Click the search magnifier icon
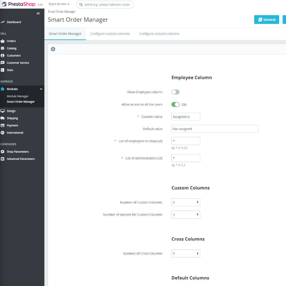Screen dimensions: 286x286 81,5
